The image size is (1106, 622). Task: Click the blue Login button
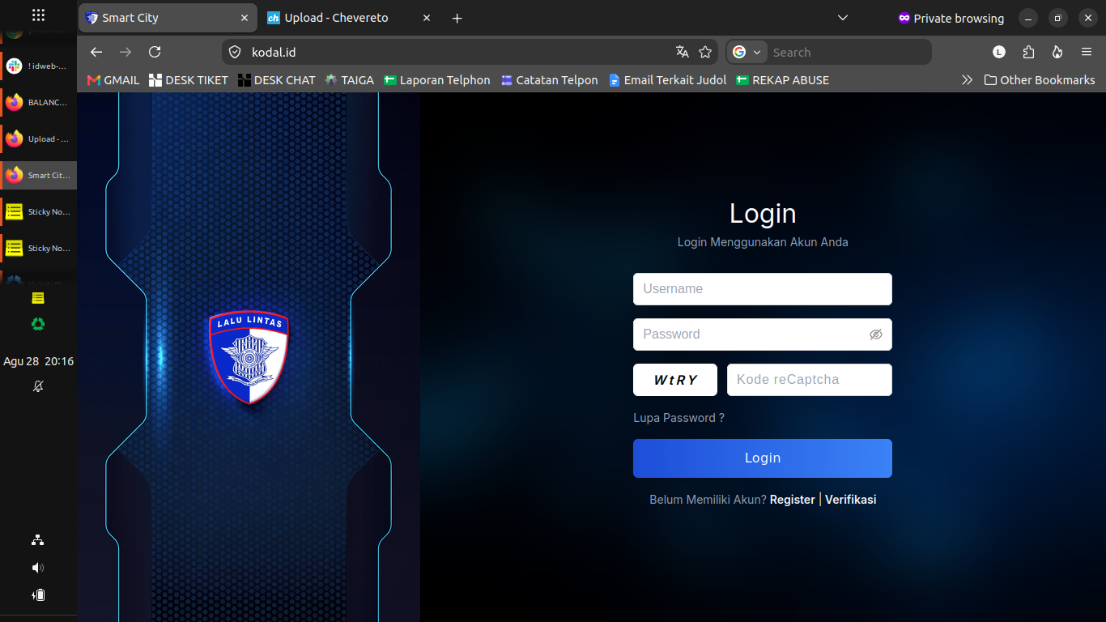point(763,458)
